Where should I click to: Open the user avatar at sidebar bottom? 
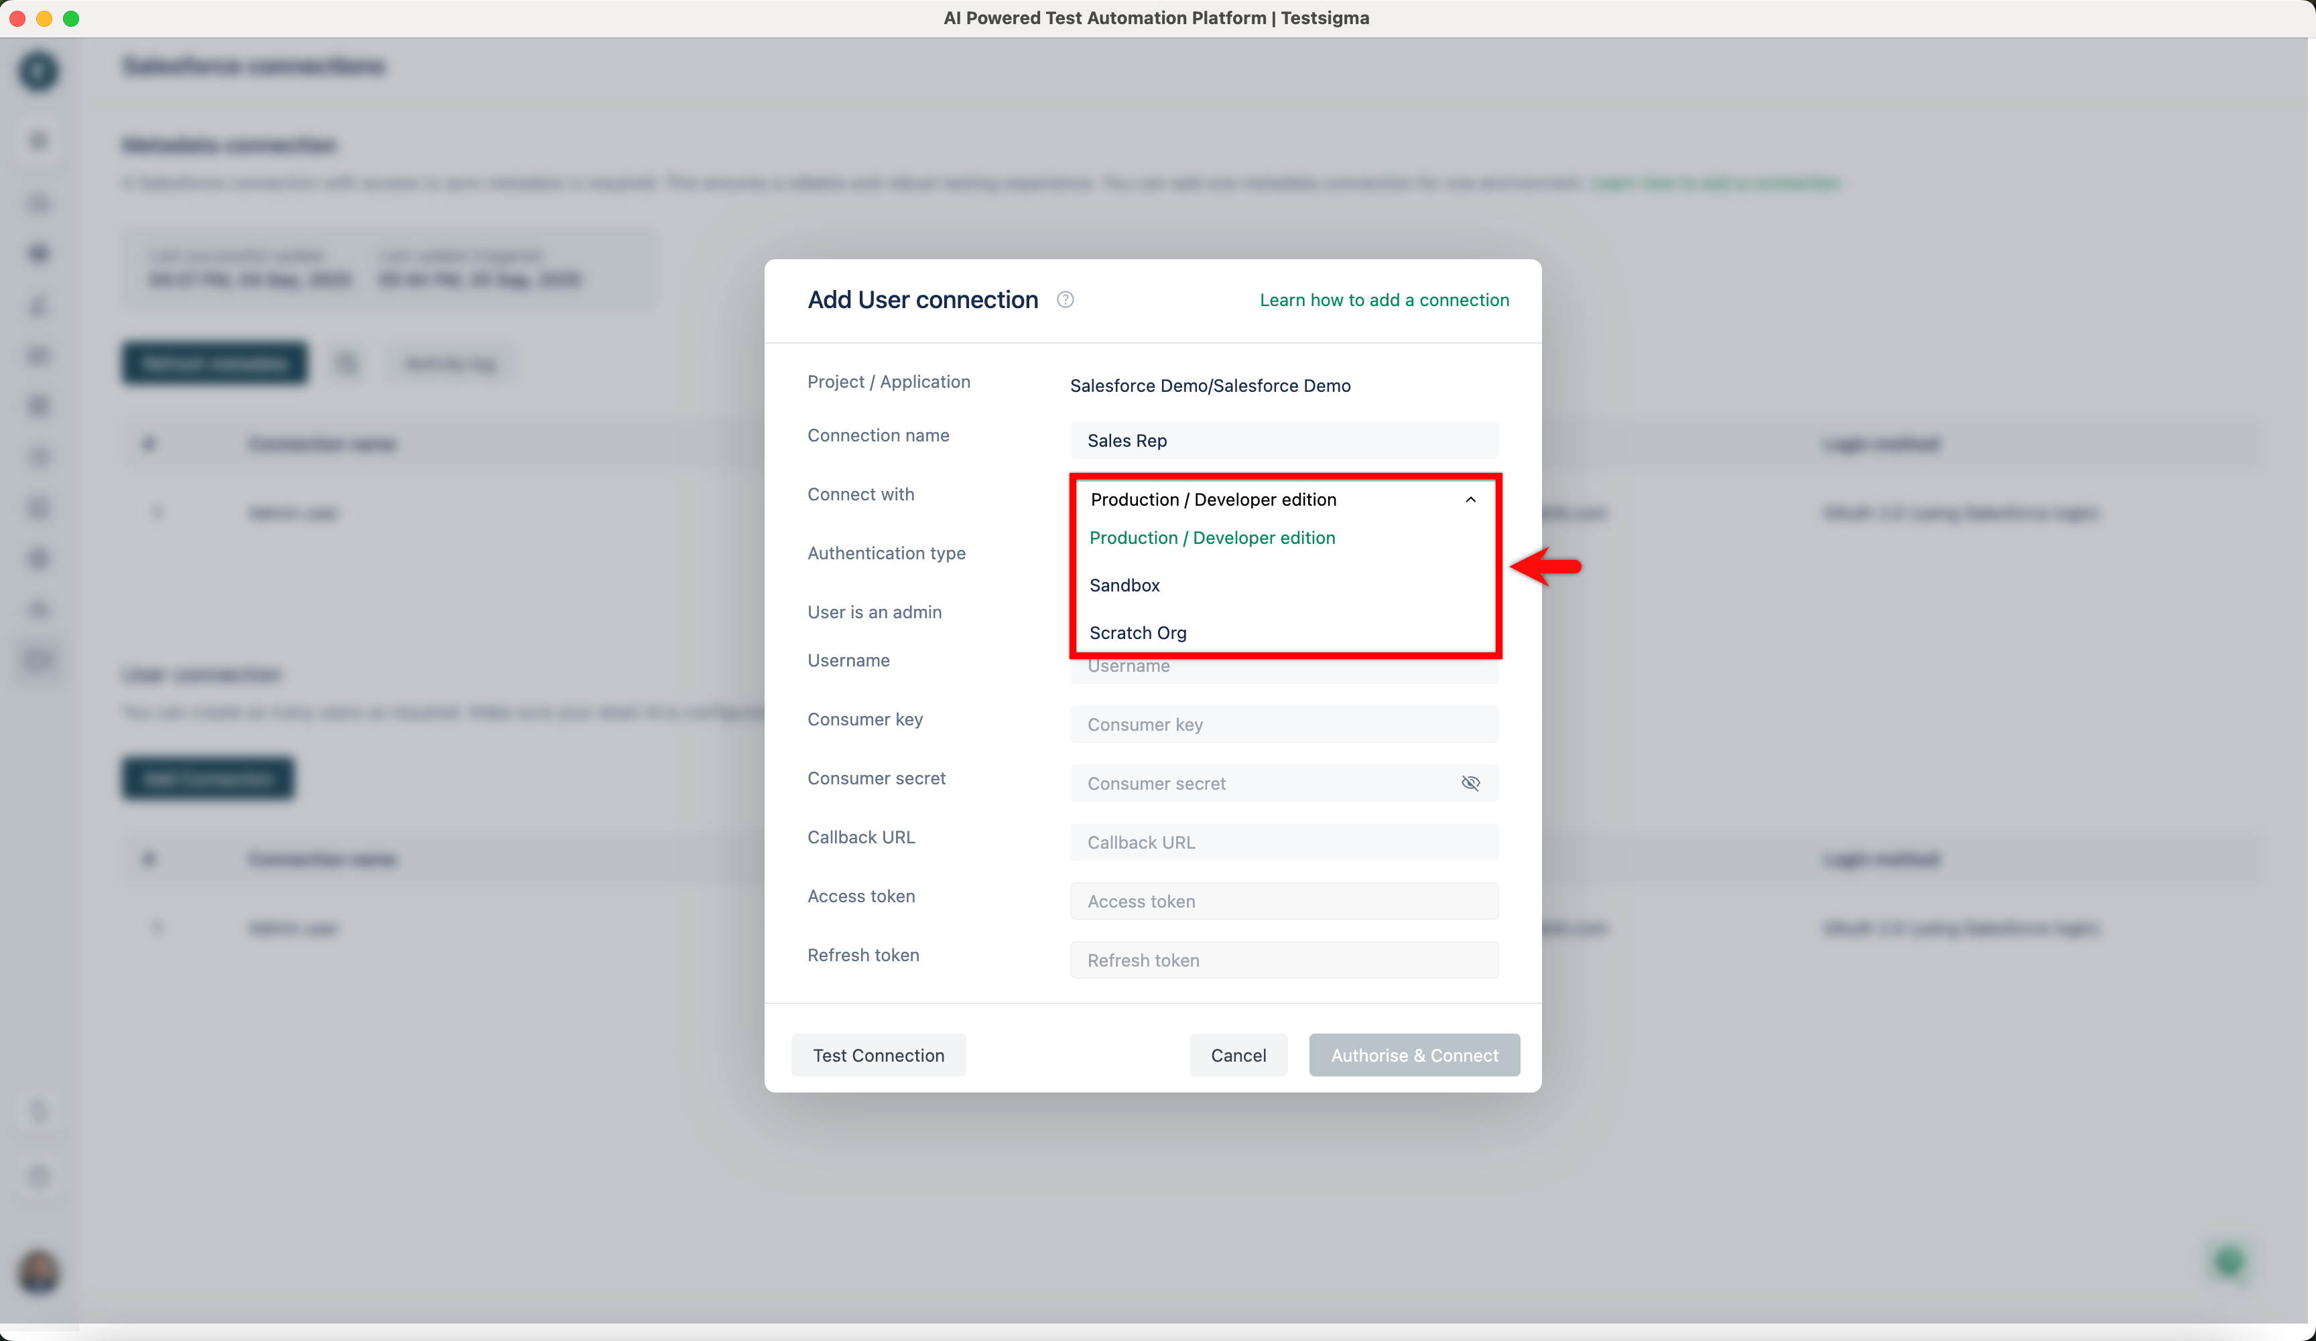point(39,1272)
